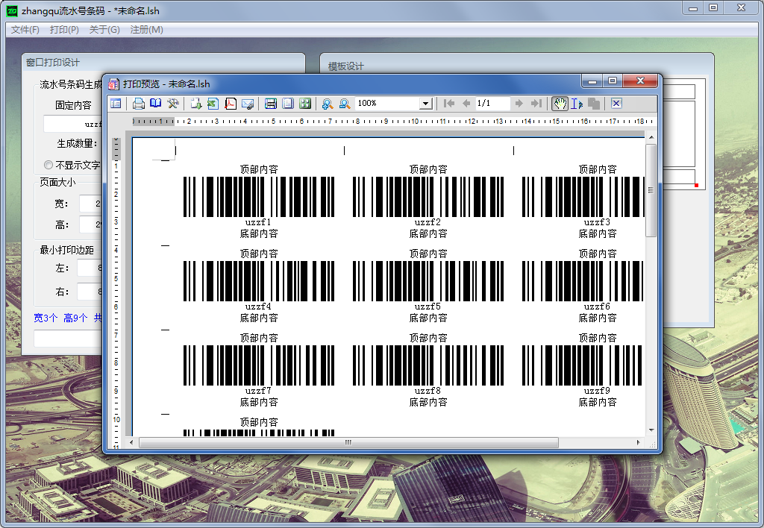Select the text selection cursor tool
Screen dimensions: 764x528
coord(577,103)
